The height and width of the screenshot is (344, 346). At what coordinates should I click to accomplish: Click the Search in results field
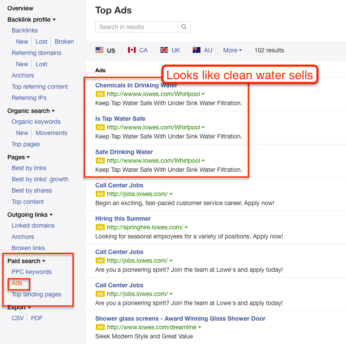[x=136, y=27]
